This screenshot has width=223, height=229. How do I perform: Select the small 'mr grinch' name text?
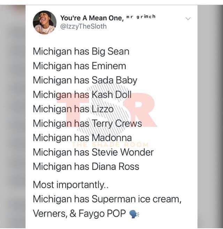141,17
